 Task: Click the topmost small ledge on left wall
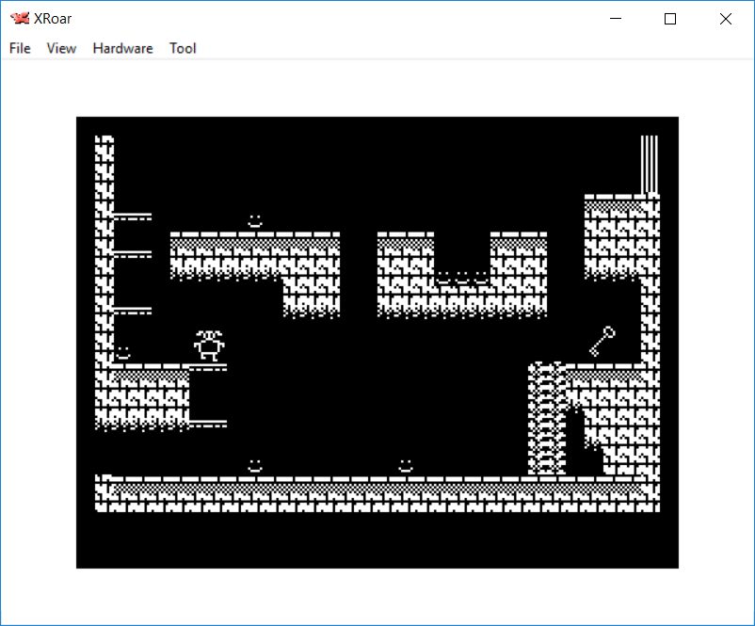click(x=132, y=217)
